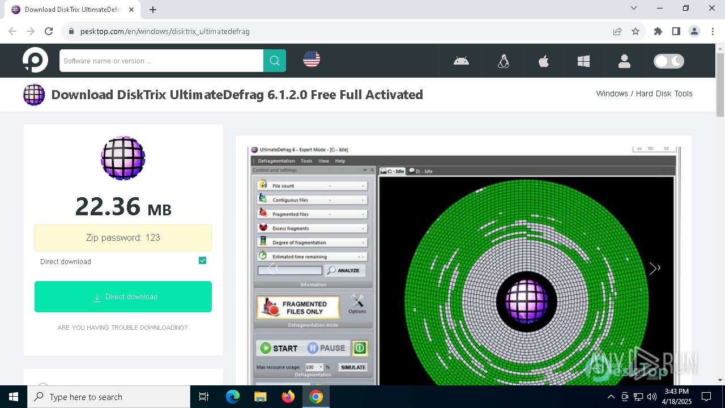The width and height of the screenshot is (725, 408).
Task: Show previous screenshot with left arrow
Action: 273,268
